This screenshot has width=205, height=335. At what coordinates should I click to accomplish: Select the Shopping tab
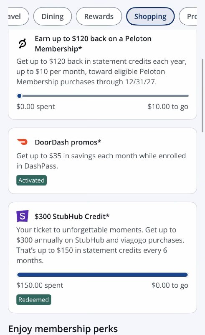click(x=150, y=16)
